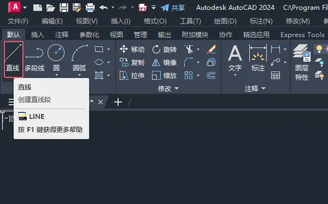Select the Polyline (多段线) tool
Viewport: 328px width, 204px height.
point(34,59)
